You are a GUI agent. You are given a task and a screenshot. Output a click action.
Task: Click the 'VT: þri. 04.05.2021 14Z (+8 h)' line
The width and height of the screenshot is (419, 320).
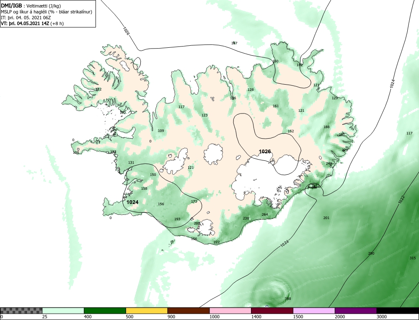[32, 23]
